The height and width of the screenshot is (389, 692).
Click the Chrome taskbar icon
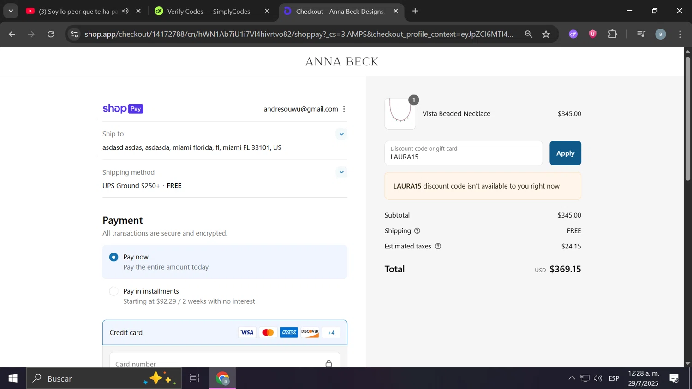(x=223, y=378)
